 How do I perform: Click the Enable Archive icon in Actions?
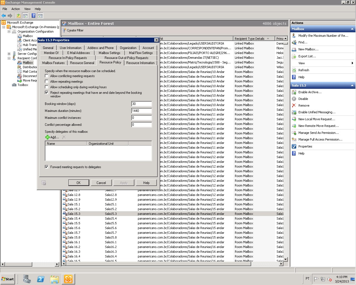point(294,92)
